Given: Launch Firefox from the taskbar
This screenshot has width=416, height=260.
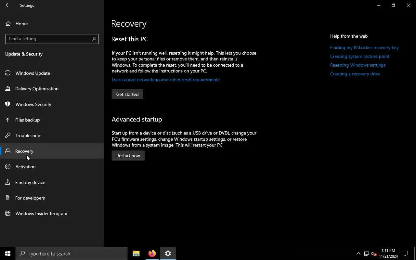Looking at the screenshot, I should click(152, 253).
